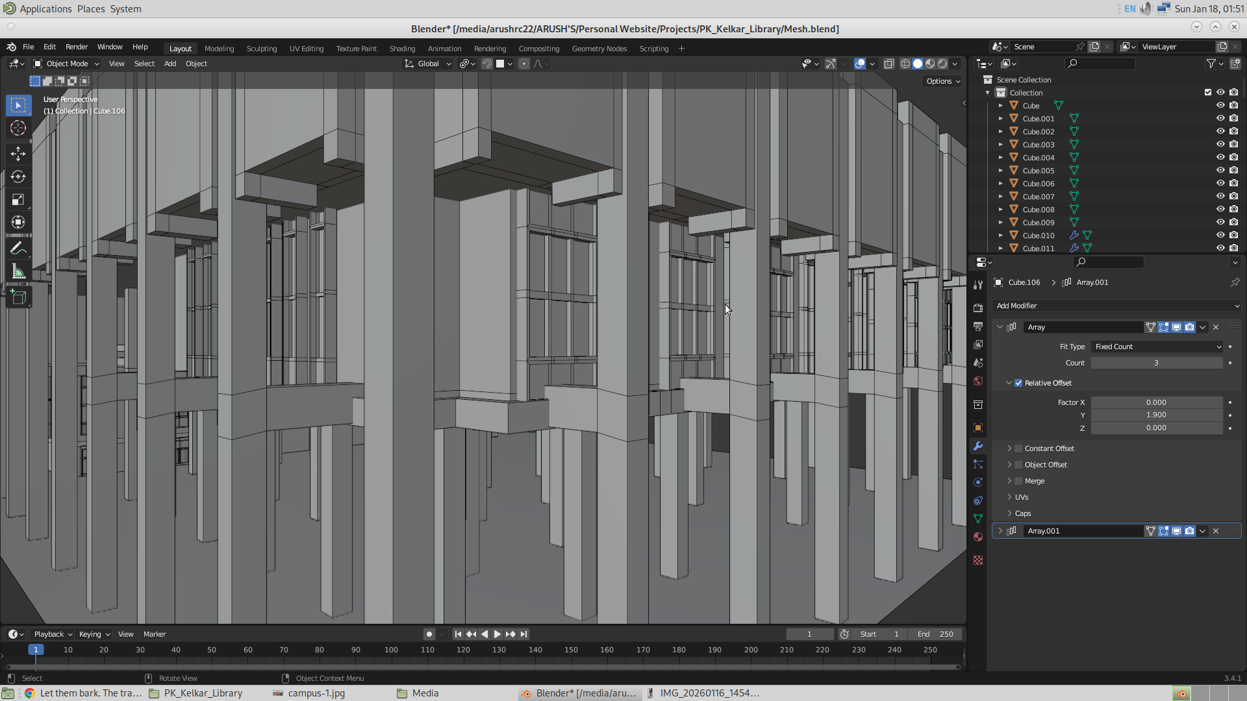Uncheck the Relative Offset checkbox
The height and width of the screenshot is (701, 1247).
[1018, 383]
